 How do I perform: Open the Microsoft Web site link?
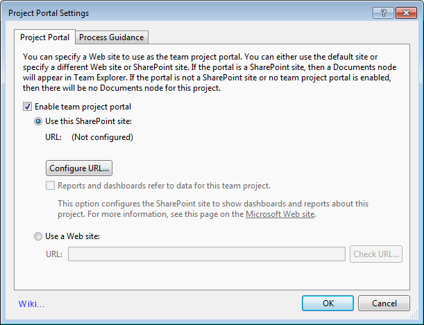(280, 215)
